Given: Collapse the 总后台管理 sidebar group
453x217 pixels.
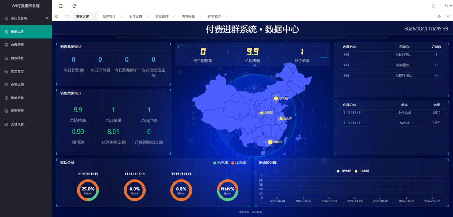Looking at the screenshot, I should point(26,18).
